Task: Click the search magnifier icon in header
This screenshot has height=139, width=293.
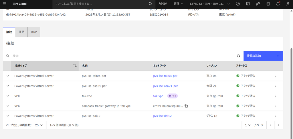Action: [150, 4]
